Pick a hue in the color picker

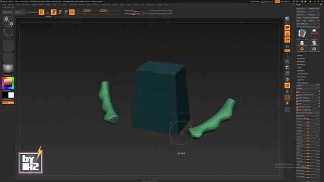(x=8, y=83)
